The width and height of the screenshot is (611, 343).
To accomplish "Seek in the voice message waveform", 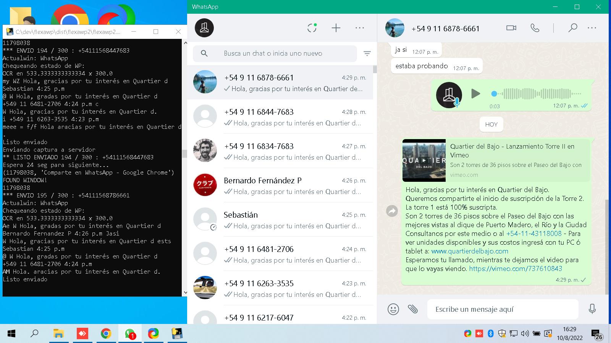I will point(537,93).
